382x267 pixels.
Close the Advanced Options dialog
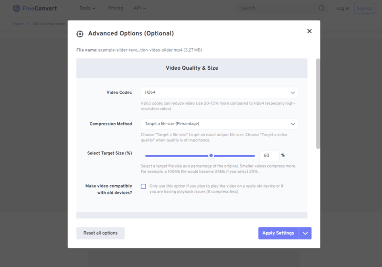coord(309,31)
